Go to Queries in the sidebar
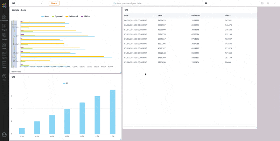The width and height of the screenshot is (280, 141). click(x=4, y=36)
